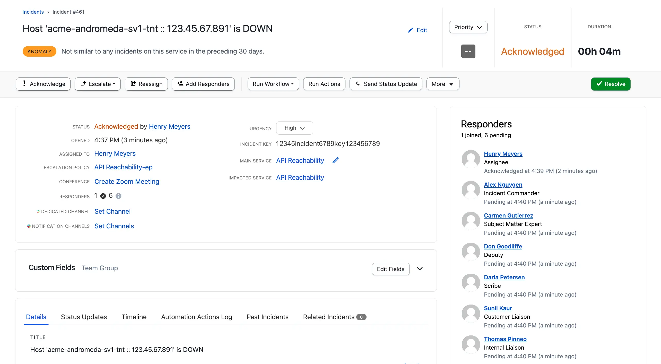Switch to the Timeline tab

tap(134, 317)
